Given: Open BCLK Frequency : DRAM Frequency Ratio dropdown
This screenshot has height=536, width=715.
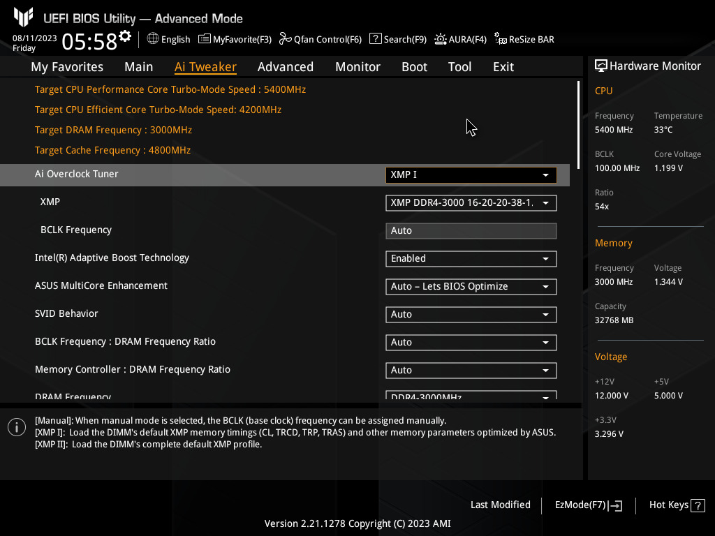Looking at the screenshot, I should (x=471, y=342).
